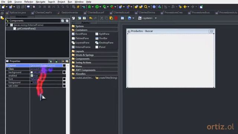Open the Back navigation history dropdown
Image resolution: width=238 pixels, height=134 pixels.
click(x=189, y=7)
